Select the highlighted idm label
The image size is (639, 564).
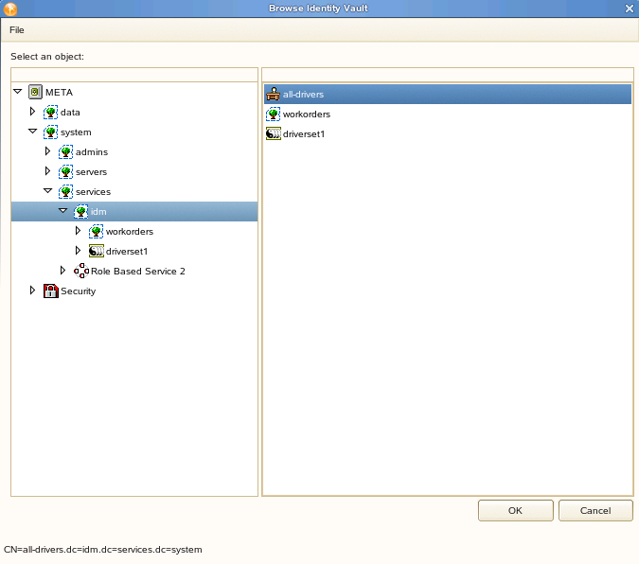click(x=98, y=212)
